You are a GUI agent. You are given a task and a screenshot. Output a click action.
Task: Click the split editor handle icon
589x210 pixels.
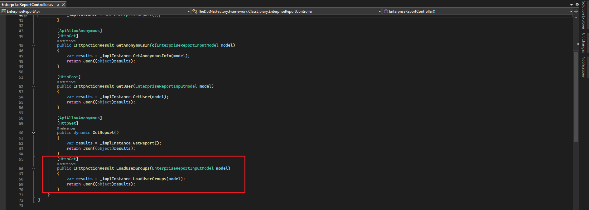[x=576, y=11]
